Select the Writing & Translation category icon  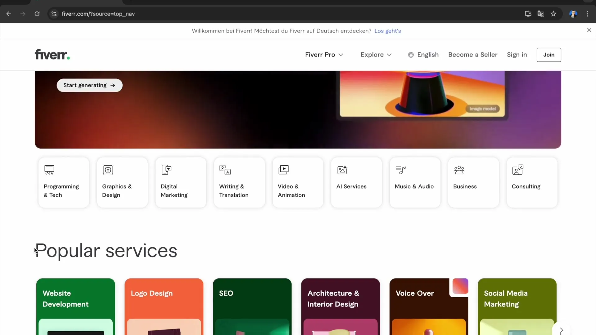[225, 170]
